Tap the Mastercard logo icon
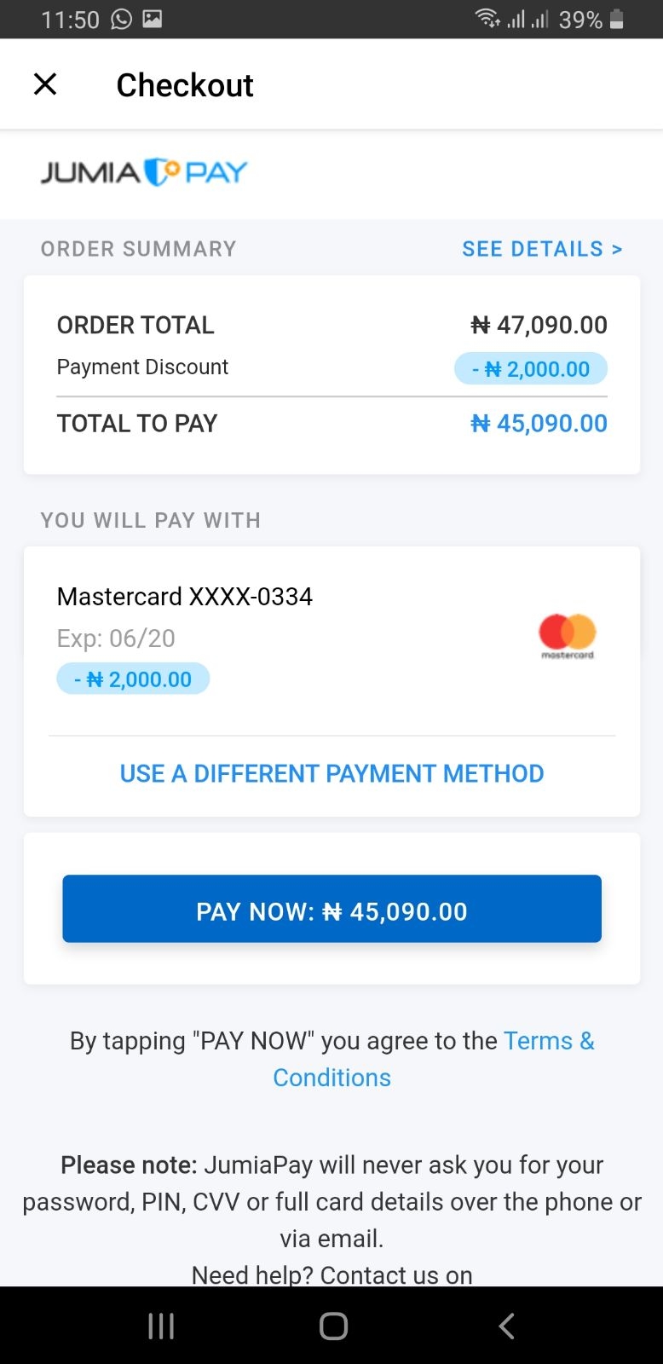 (x=567, y=636)
